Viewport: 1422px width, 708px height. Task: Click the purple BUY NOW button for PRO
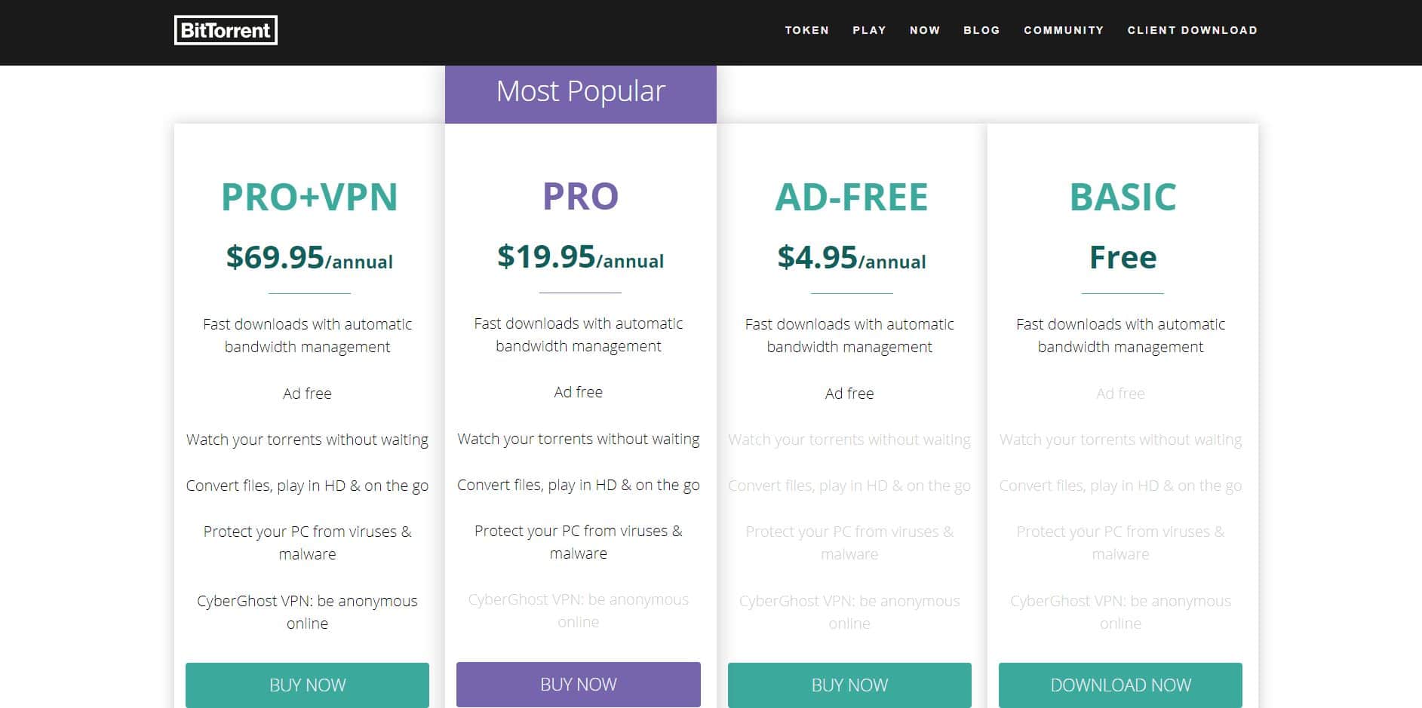pyautogui.click(x=579, y=684)
